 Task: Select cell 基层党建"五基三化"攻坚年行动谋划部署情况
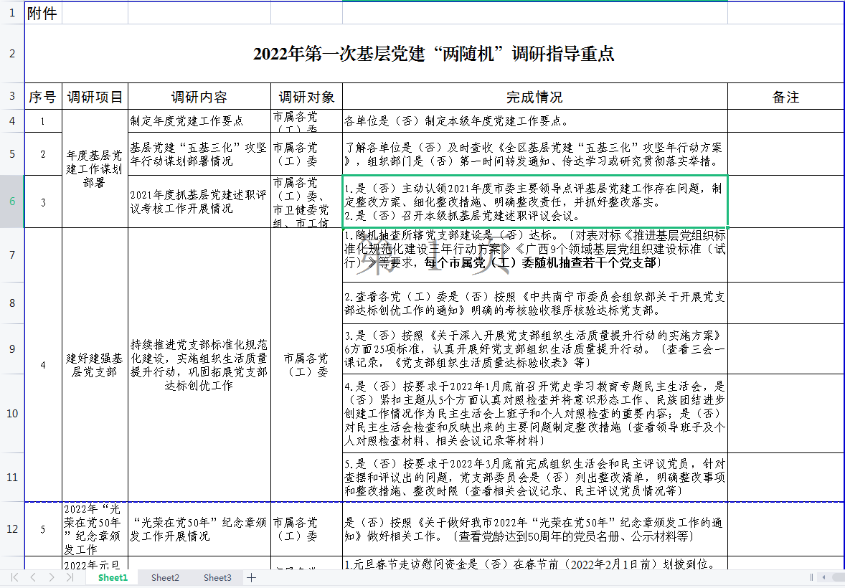199,153
